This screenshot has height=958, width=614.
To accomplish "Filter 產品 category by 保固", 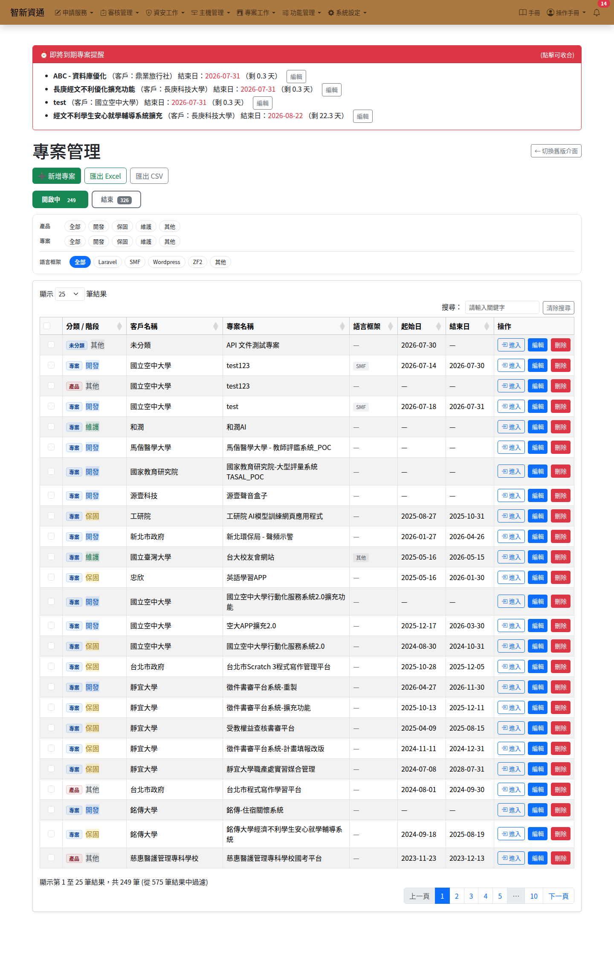I will click(122, 226).
